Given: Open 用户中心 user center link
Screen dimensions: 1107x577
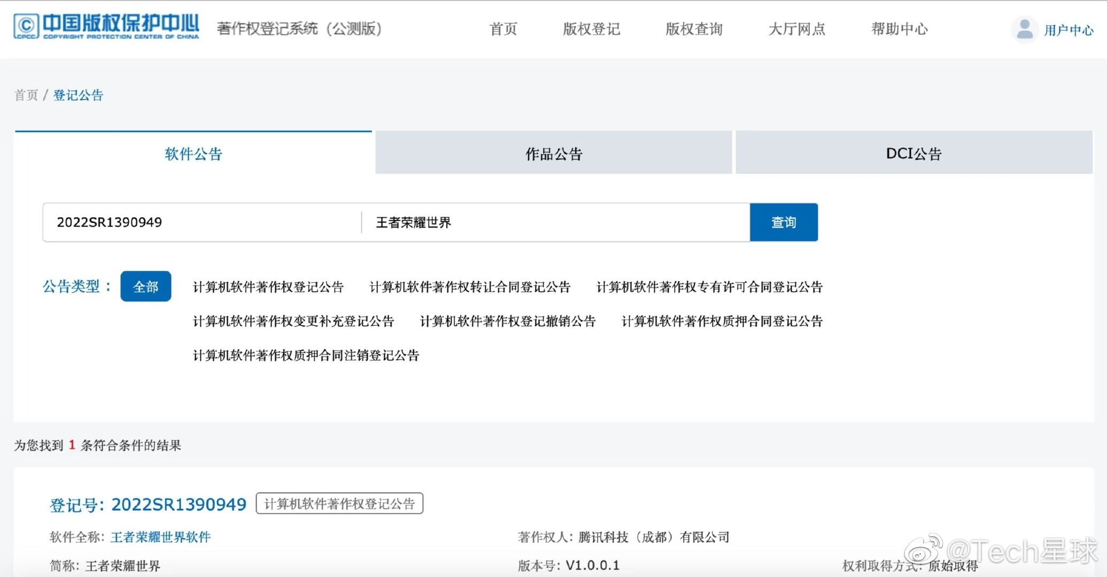Looking at the screenshot, I should tap(1069, 30).
